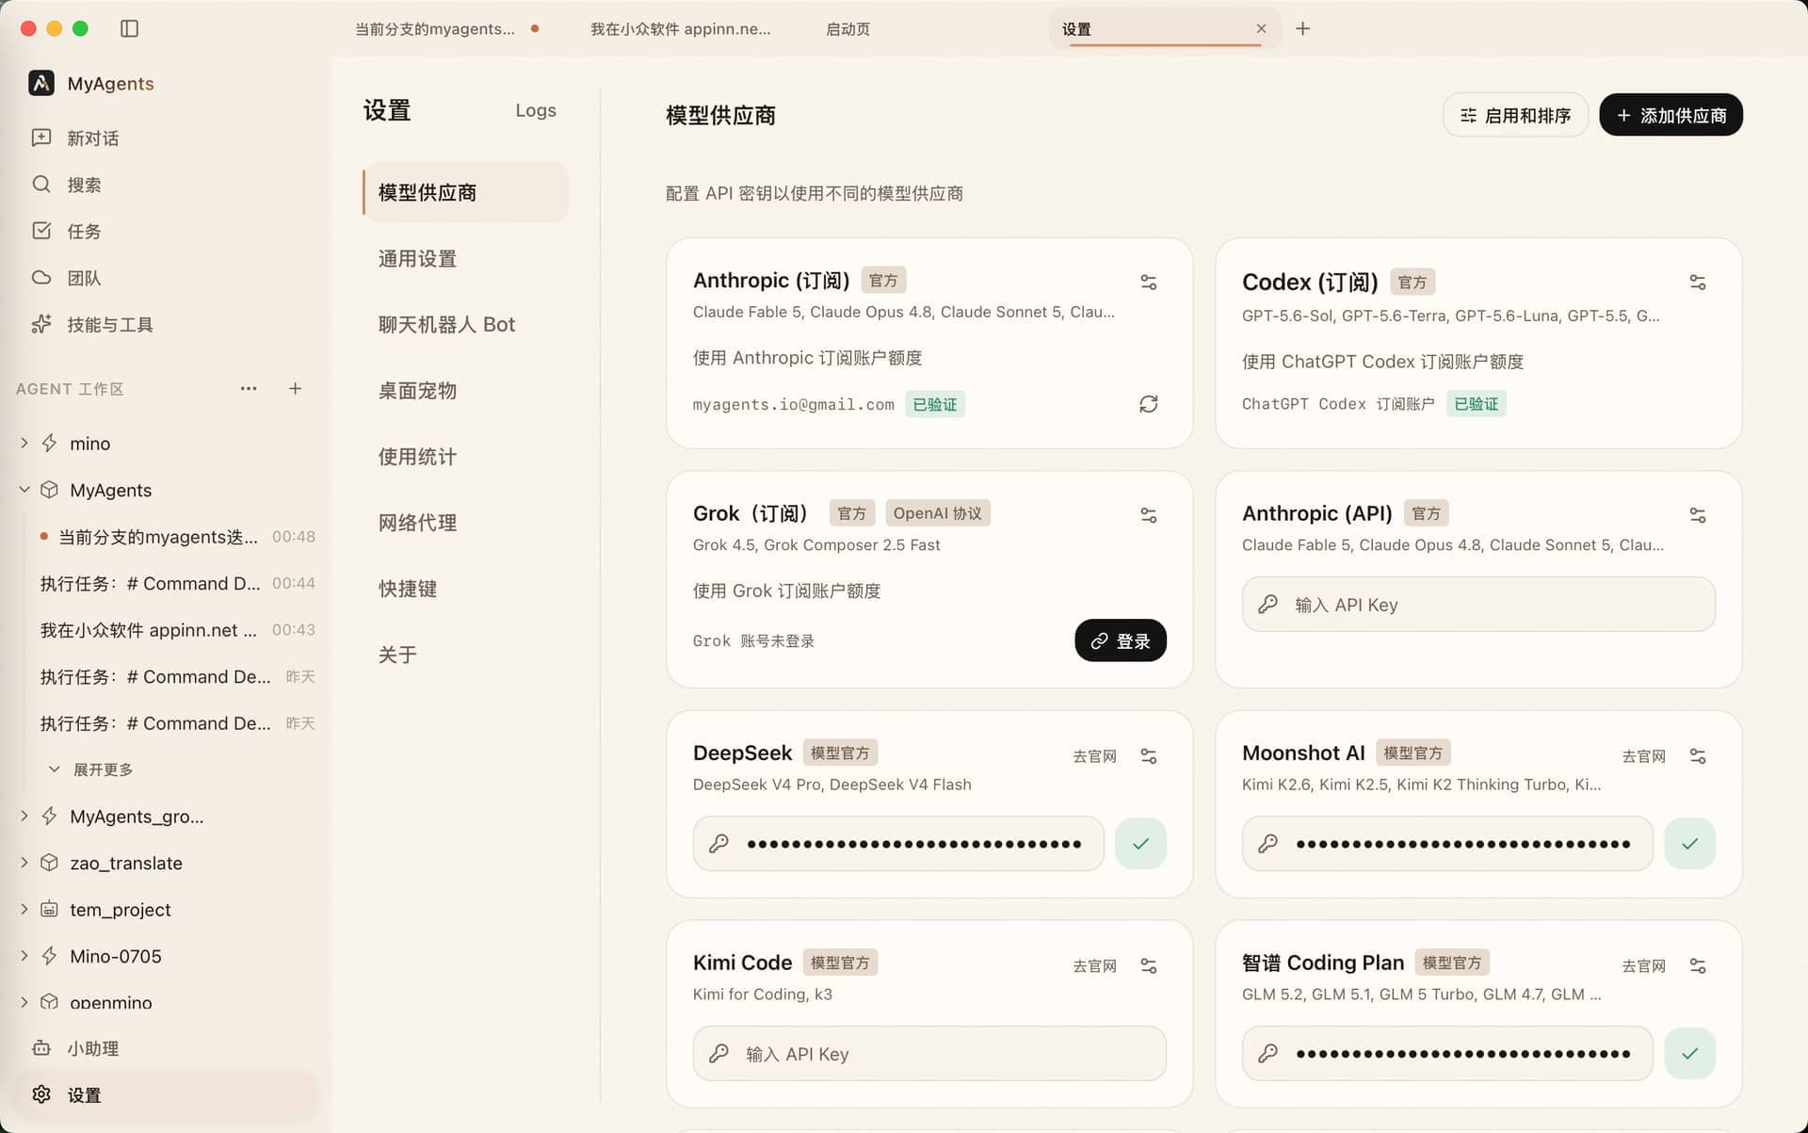Click the DeepSeek key verified checkmark
Viewport: 1808px width, 1133px height.
(1140, 843)
